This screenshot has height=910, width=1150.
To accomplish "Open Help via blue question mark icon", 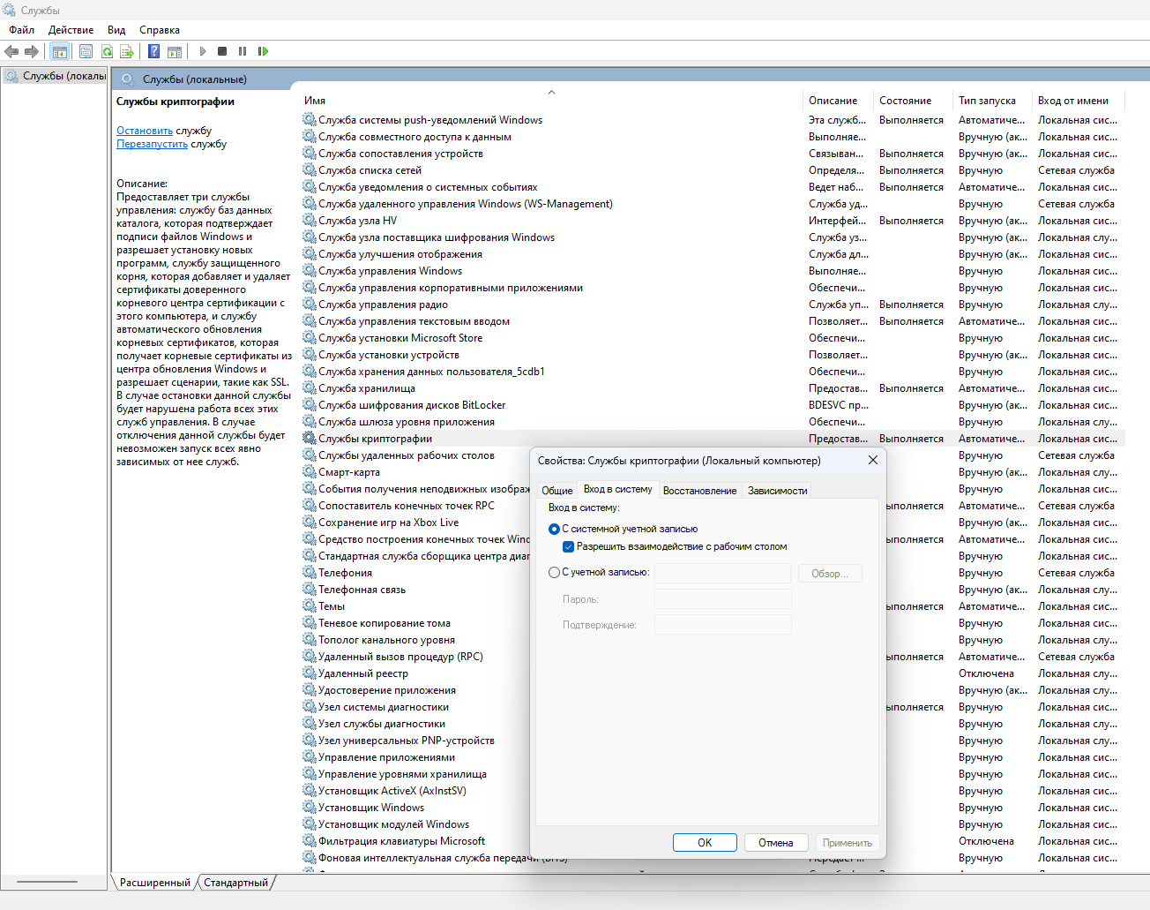I will coord(153,51).
